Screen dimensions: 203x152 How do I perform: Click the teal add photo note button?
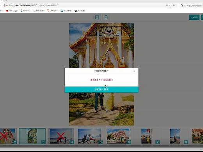pyautogui.click(x=101, y=90)
